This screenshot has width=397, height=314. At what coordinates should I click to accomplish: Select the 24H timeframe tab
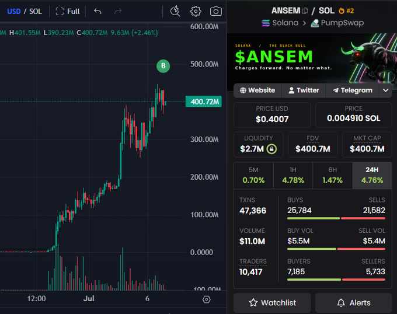372,175
